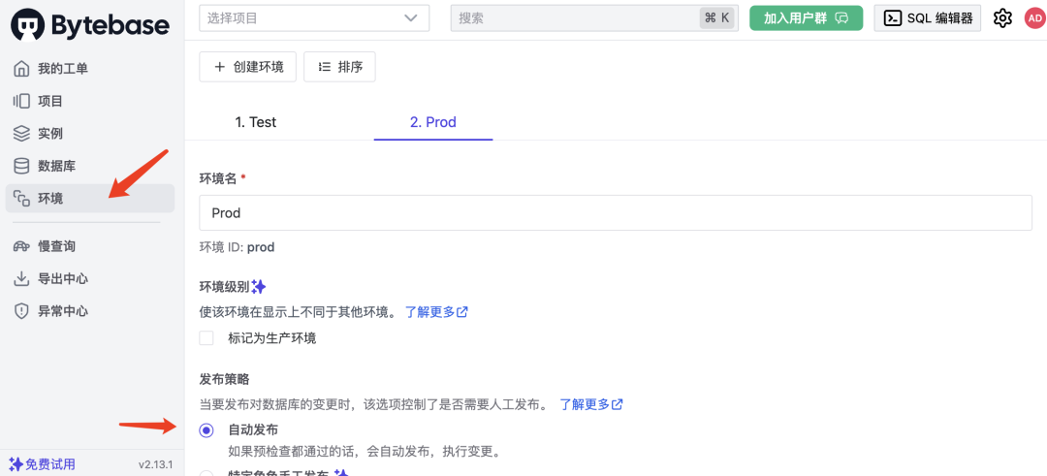Viewport: 1047px width, 476px height.
Task: Select the 自动发布 radio button
Action: [x=206, y=430]
